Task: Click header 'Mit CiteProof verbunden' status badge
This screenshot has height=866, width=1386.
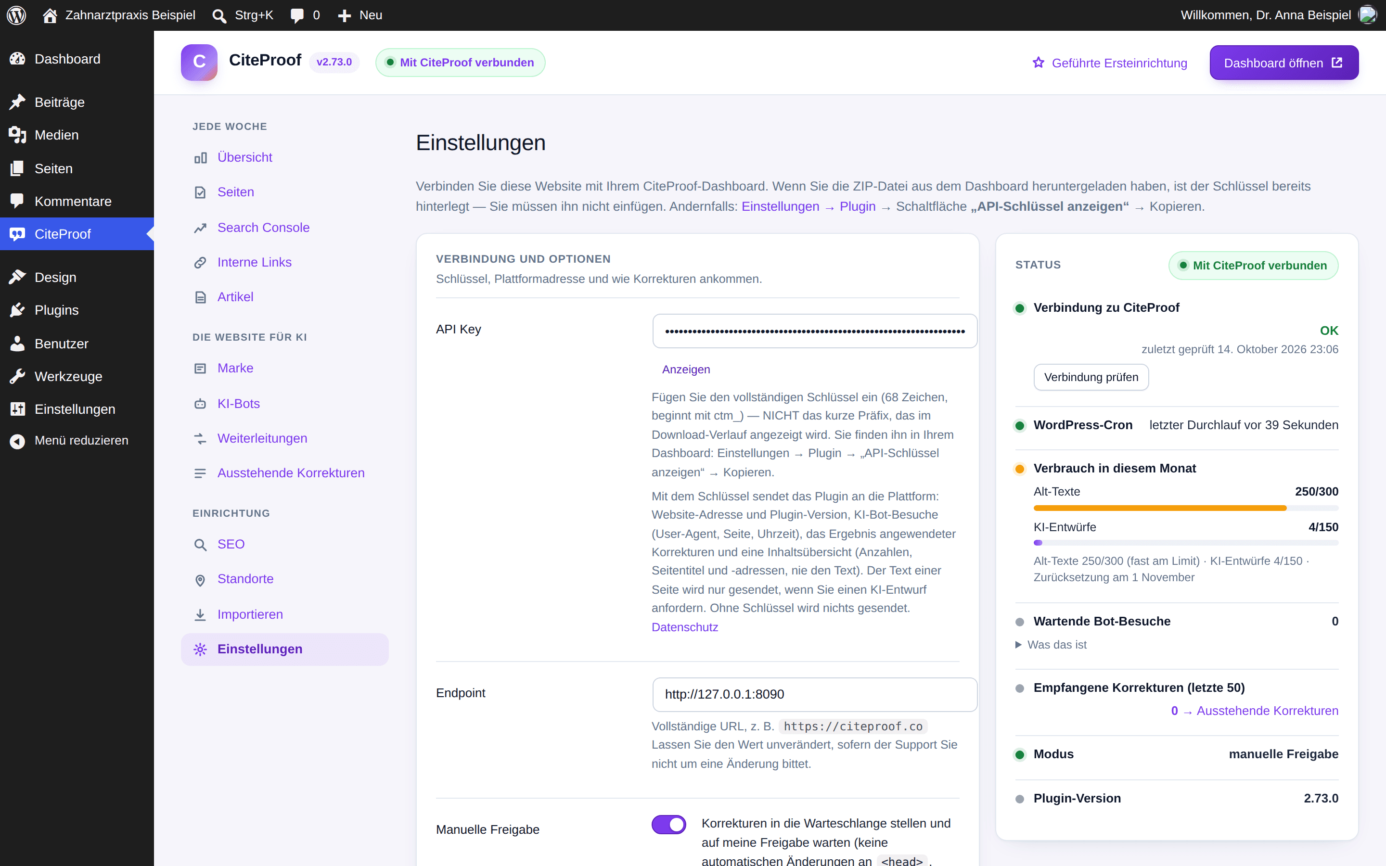Action: coord(460,63)
